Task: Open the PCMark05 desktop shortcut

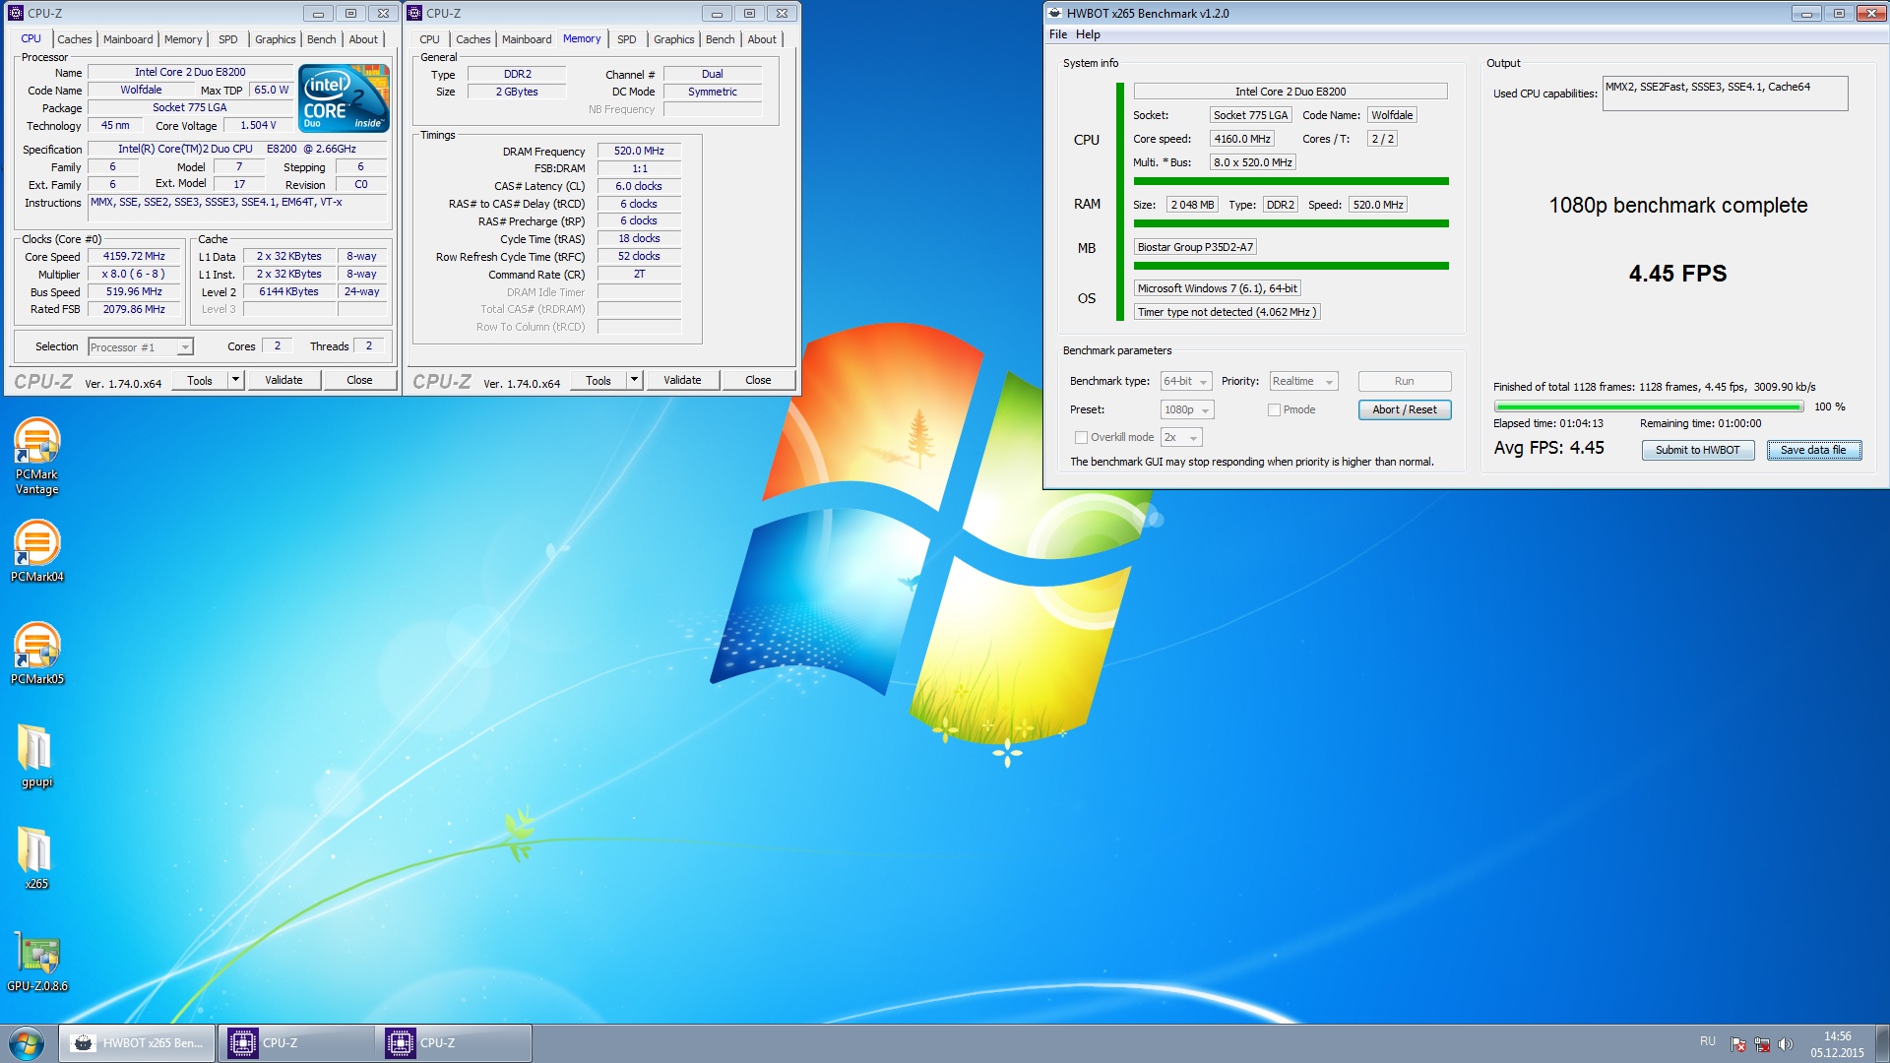Action: pyautogui.click(x=36, y=653)
